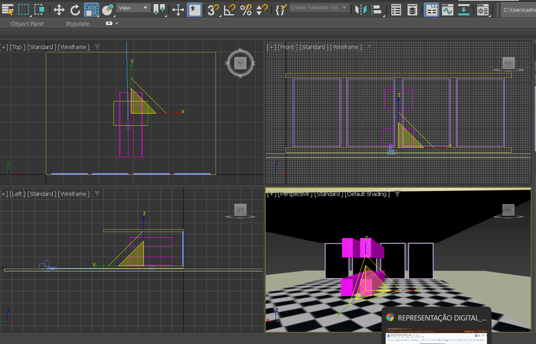Open the Wireframe shading menu in Top viewport

tap(74, 47)
